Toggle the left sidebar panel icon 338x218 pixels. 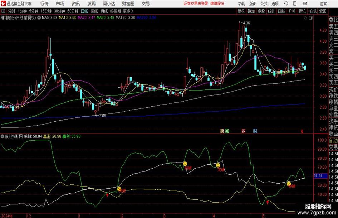point(3,11)
